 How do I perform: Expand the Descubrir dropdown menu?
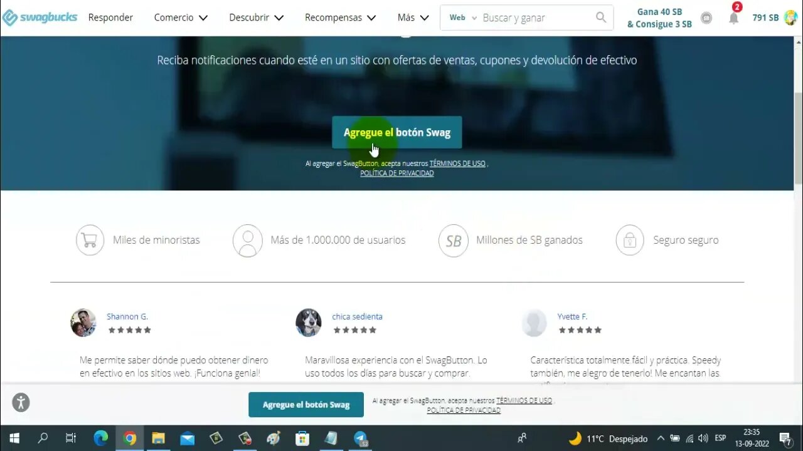256,18
